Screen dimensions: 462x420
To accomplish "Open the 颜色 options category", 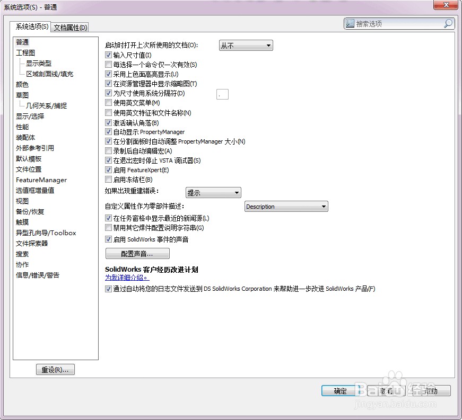I will (x=22, y=85).
